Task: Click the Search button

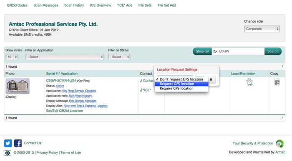Action: pos(273,52)
